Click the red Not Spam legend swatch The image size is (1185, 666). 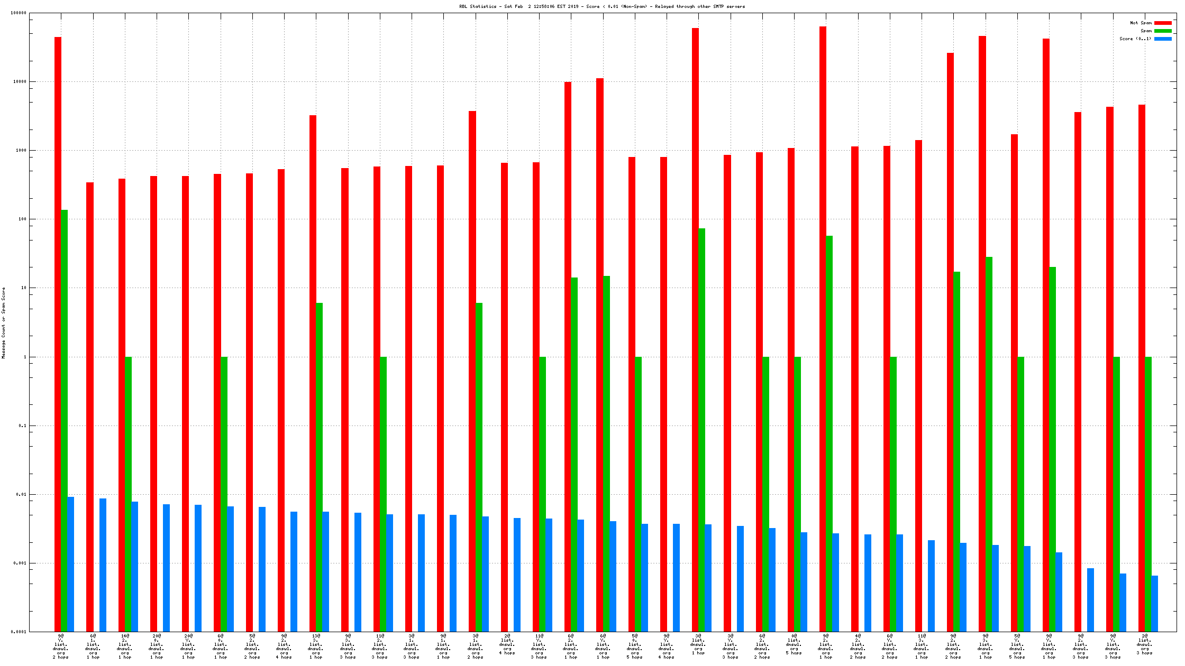[x=1163, y=23]
